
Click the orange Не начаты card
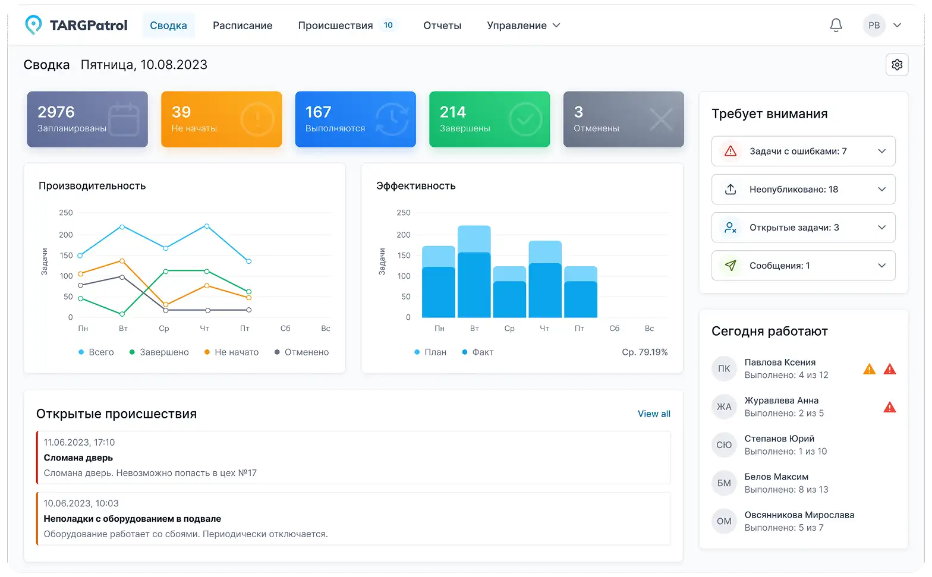(221, 119)
